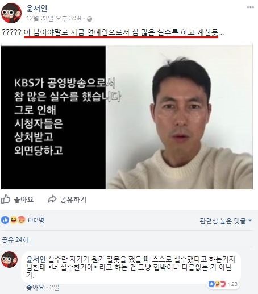Image resolution: width=258 pixels, height=294 pixels.
Task: Click the author's profile avatar at top
Action: click(x=11, y=13)
